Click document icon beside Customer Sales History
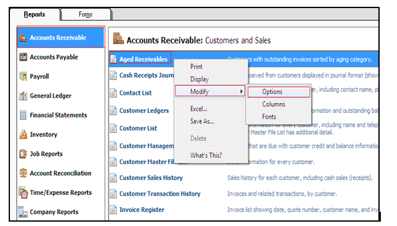Viewport: 397px width, 226px height. click(x=114, y=178)
